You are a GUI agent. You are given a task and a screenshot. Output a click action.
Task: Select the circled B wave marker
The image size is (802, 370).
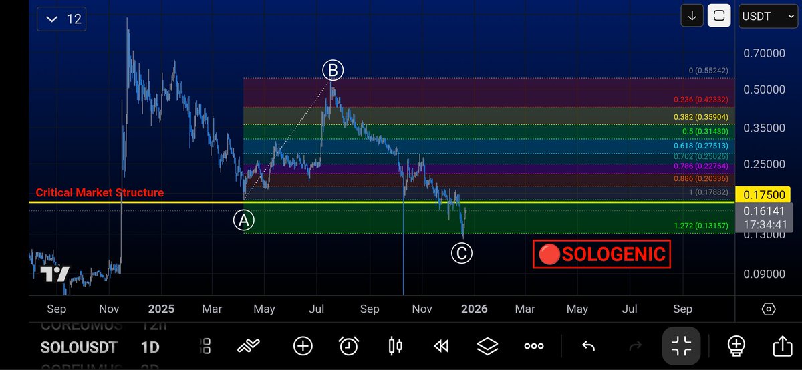333,69
